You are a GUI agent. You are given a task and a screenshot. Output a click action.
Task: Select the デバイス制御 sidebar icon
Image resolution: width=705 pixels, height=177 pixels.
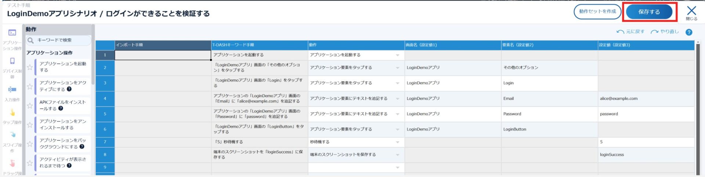[x=12, y=61]
